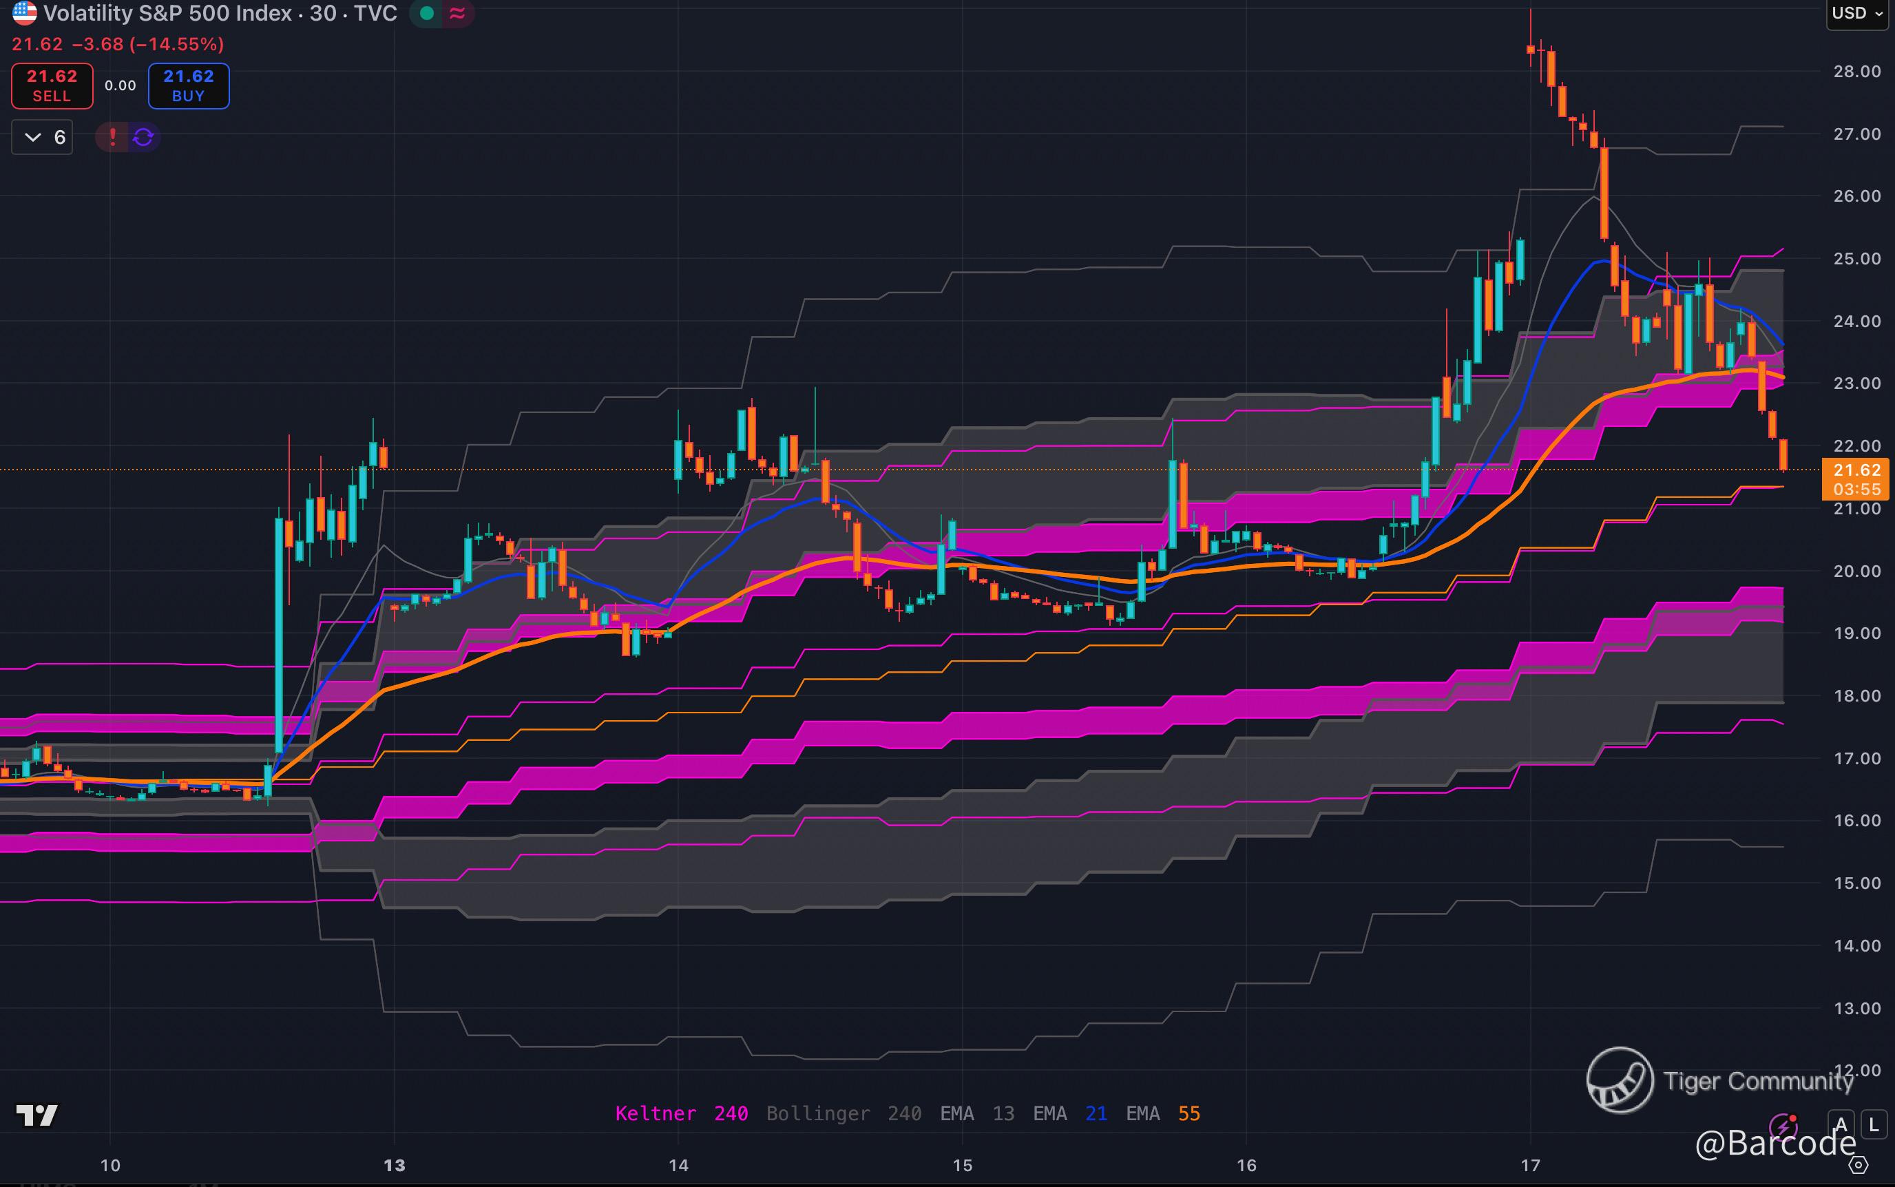Screen dimensions: 1895x1187
Task: Expand the collapsed indicators legend showing 6
Action: [43, 138]
